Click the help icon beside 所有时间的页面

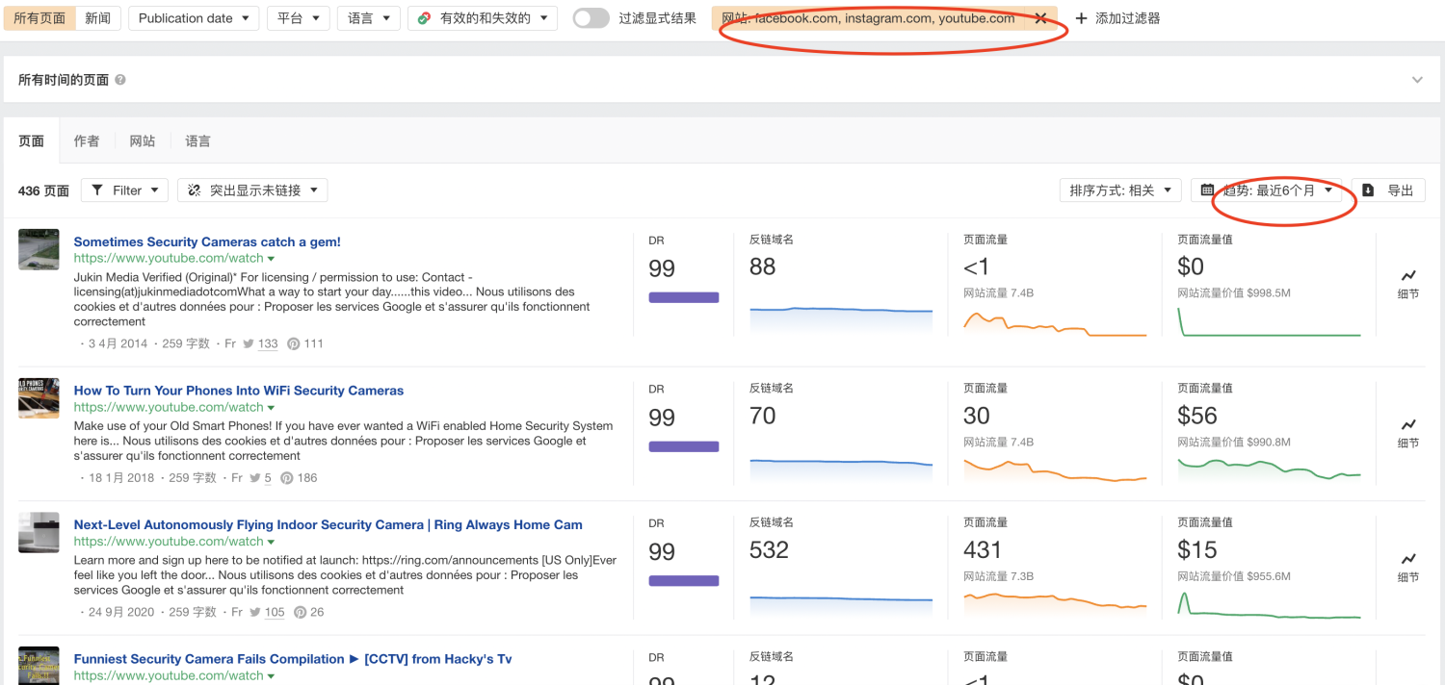(120, 80)
